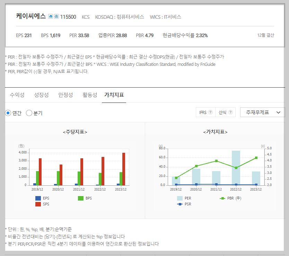The width and height of the screenshot is (289, 256).
Task: Switch to the 활동성 tab
Action: (x=90, y=95)
